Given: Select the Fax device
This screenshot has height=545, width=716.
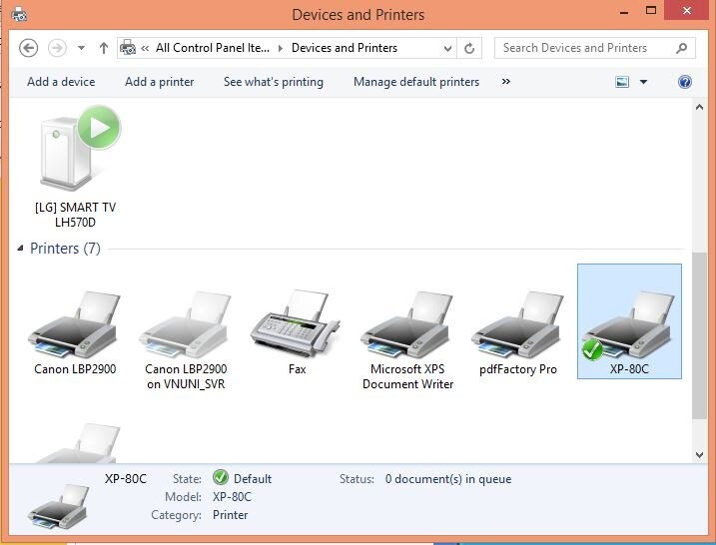Looking at the screenshot, I should [x=297, y=332].
